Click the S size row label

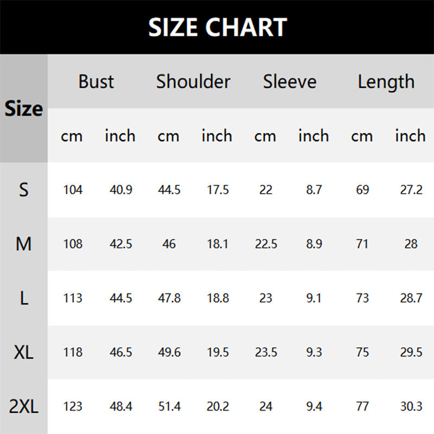pyautogui.click(x=24, y=189)
